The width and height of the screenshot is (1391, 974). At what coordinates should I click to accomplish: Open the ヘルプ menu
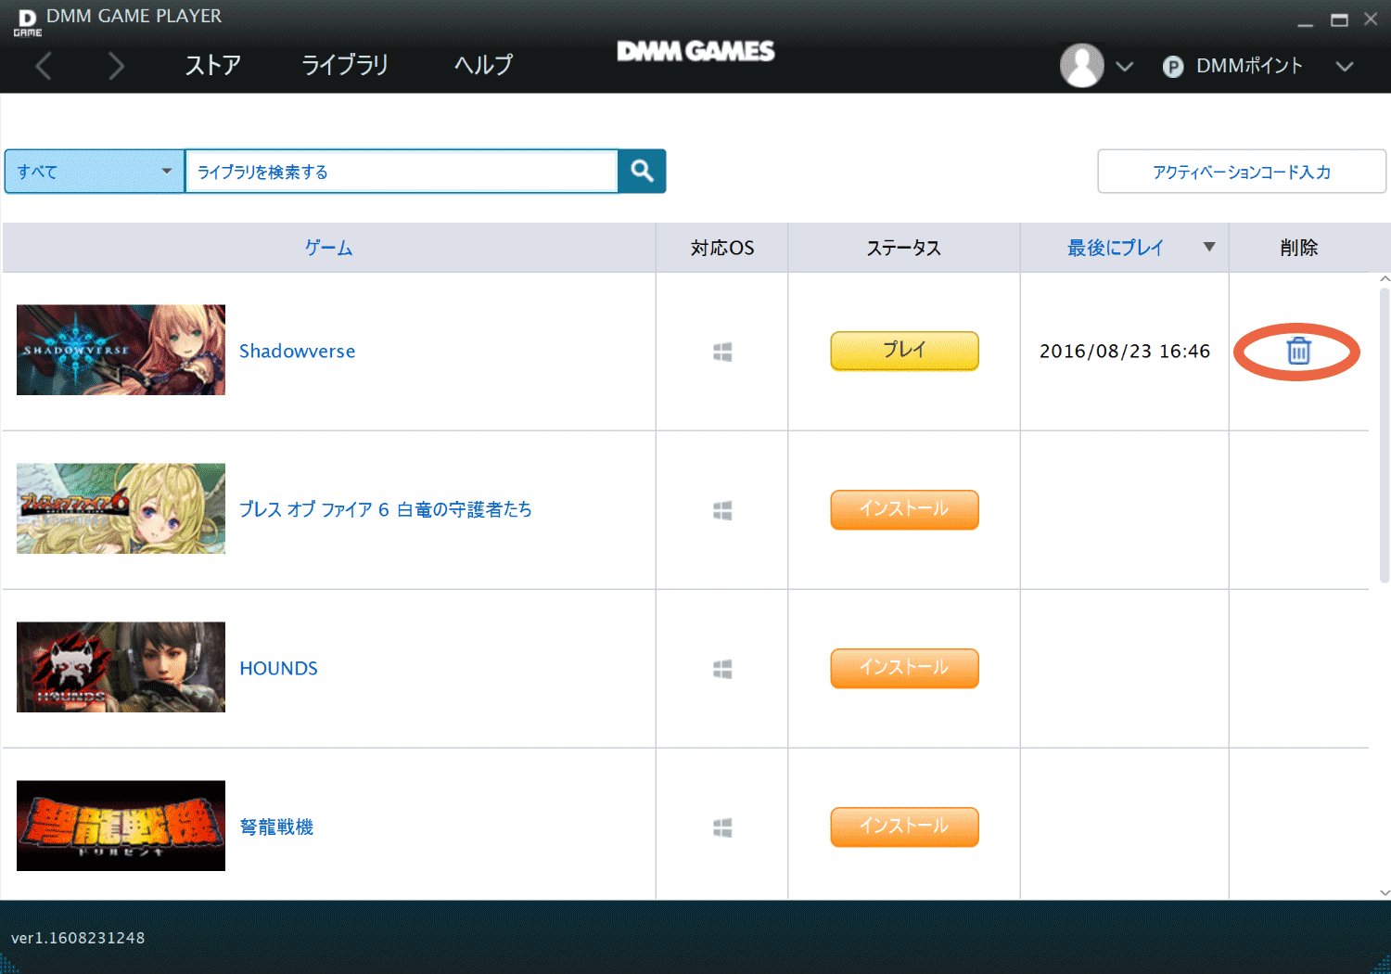481,65
